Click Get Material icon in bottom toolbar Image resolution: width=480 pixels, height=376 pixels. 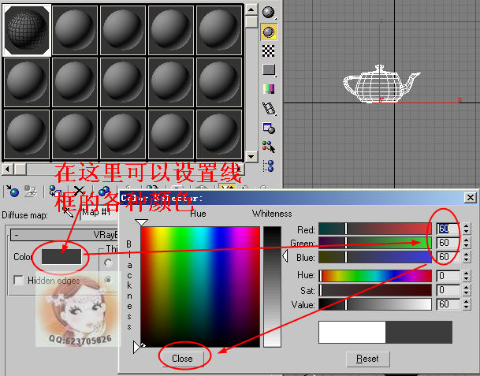(x=13, y=191)
